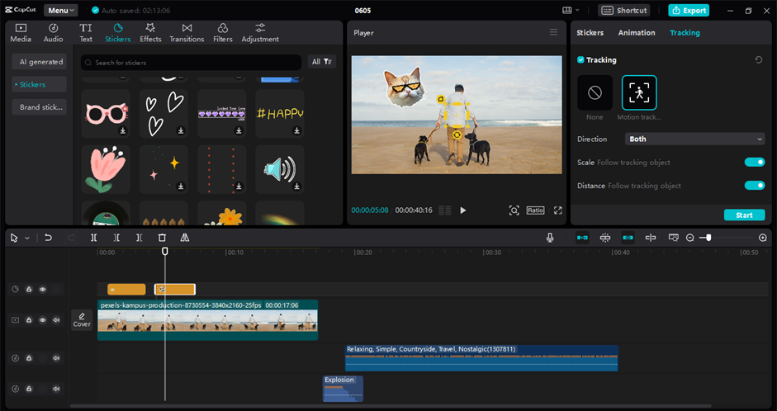Select the Relaxing, Simple, Countryside audio clip
This screenshot has height=411, width=777.
click(481, 358)
